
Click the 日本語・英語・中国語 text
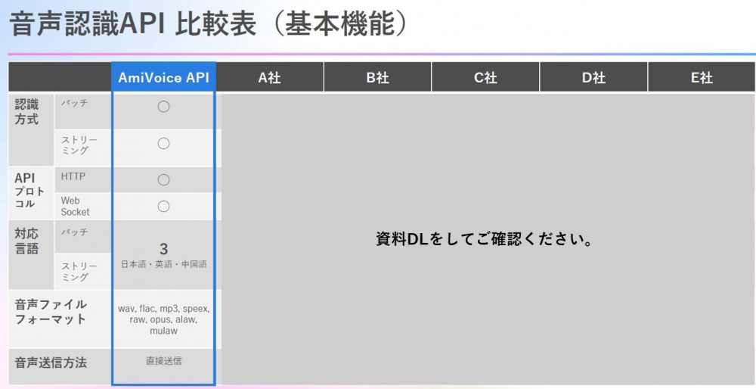(164, 264)
